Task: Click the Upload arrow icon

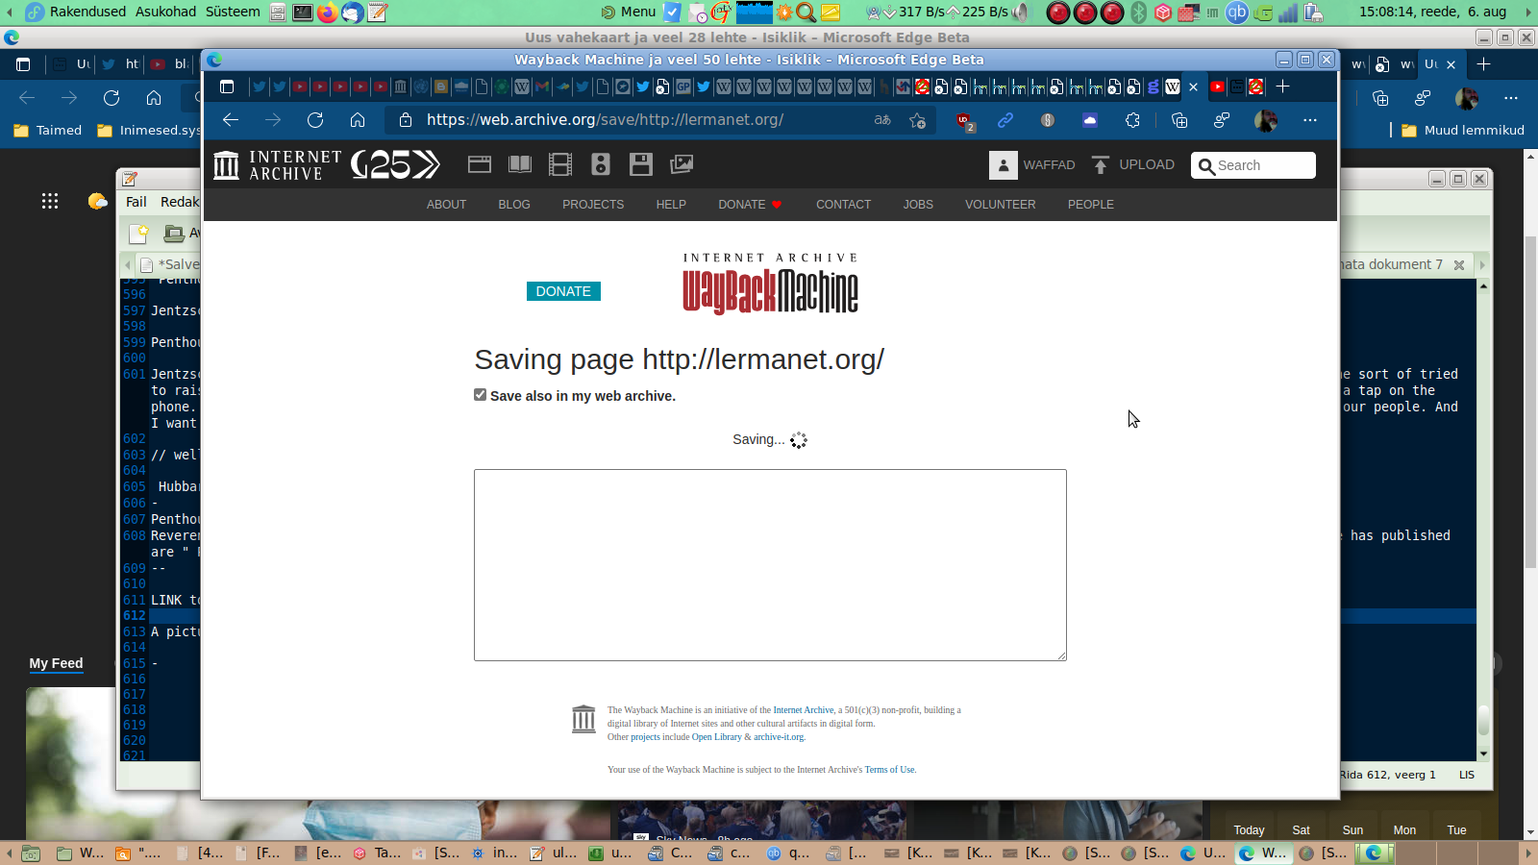Action: (1101, 165)
